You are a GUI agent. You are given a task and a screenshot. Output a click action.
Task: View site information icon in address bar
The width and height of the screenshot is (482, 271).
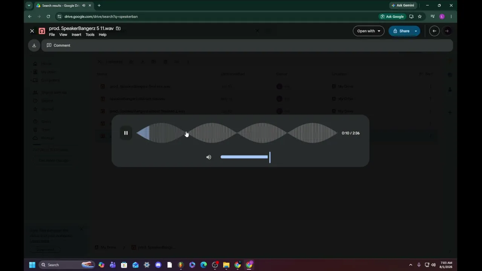click(59, 17)
